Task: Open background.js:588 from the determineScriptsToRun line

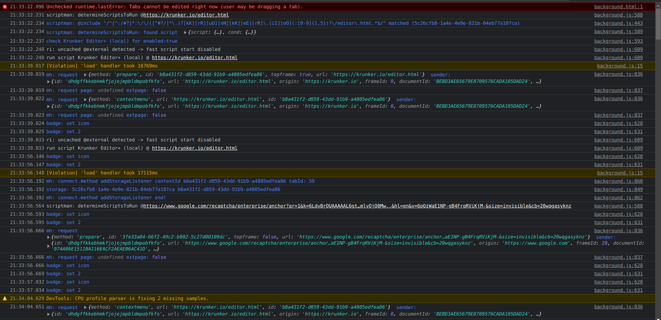Action: pyautogui.click(x=618, y=15)
